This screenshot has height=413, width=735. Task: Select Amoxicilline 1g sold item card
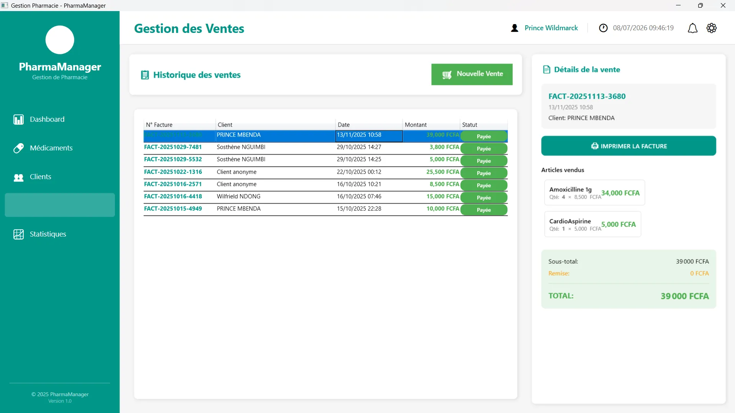594,193
